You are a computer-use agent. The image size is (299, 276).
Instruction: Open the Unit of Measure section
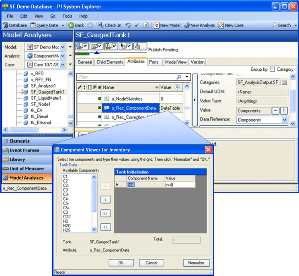(x=27, y=168)
